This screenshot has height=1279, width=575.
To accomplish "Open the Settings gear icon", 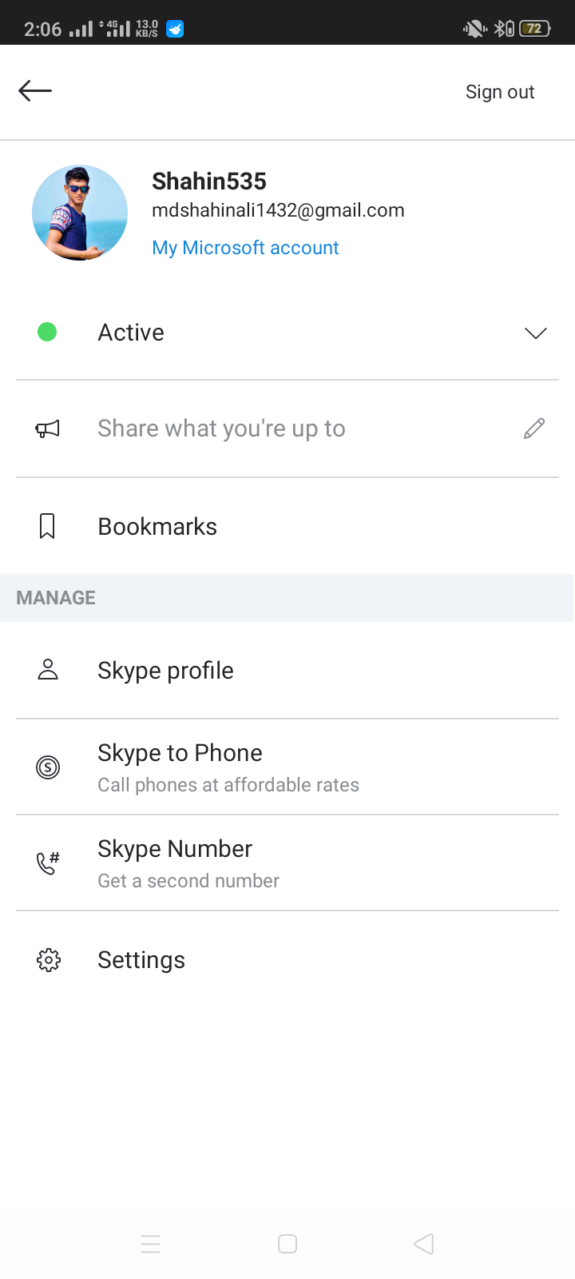I will point(48,959).
